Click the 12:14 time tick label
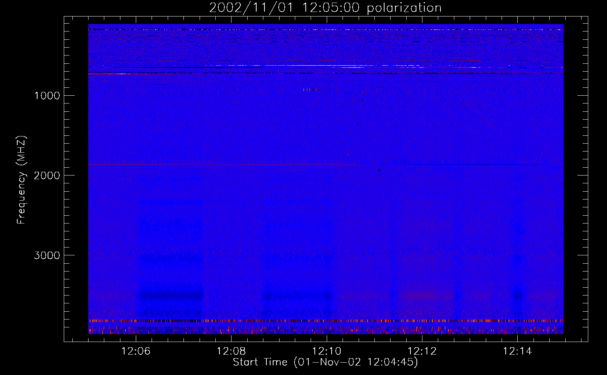607x375 pixels. coord(517,351)
